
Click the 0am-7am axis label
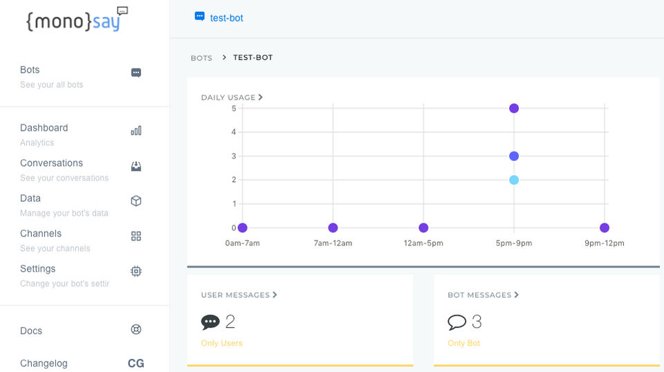(243, 243)
